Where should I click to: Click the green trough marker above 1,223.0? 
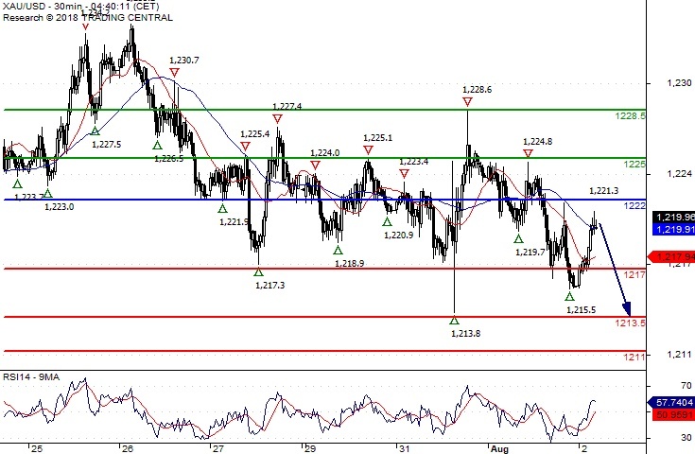(x=48, y=193)
